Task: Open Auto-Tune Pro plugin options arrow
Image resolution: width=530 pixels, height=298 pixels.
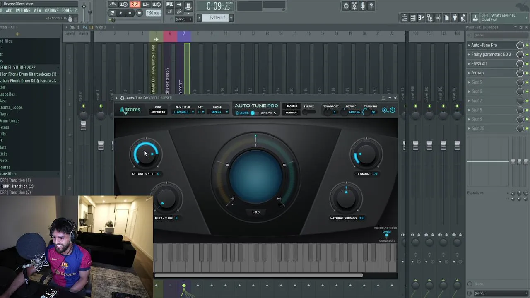Action: (116, 98)
